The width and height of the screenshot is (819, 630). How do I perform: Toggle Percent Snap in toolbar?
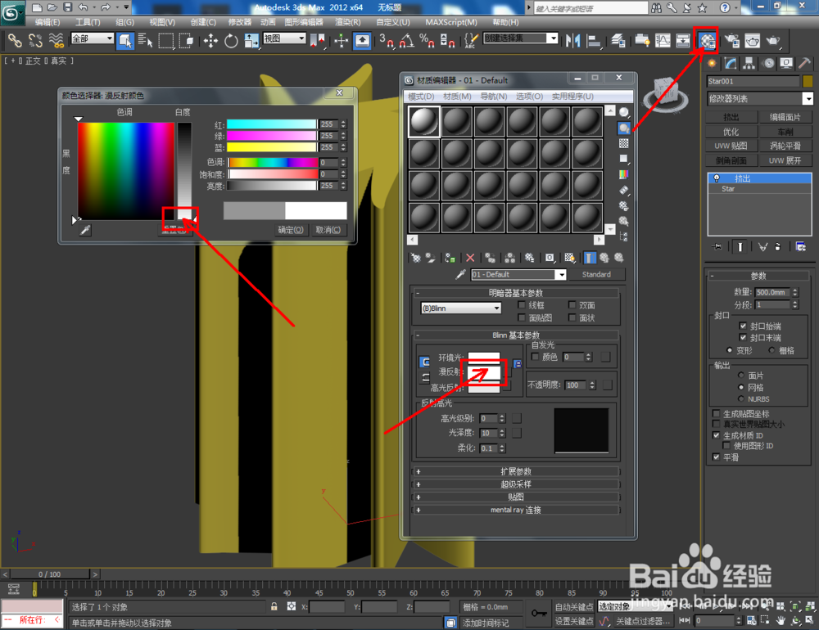(x=427, y=41)
